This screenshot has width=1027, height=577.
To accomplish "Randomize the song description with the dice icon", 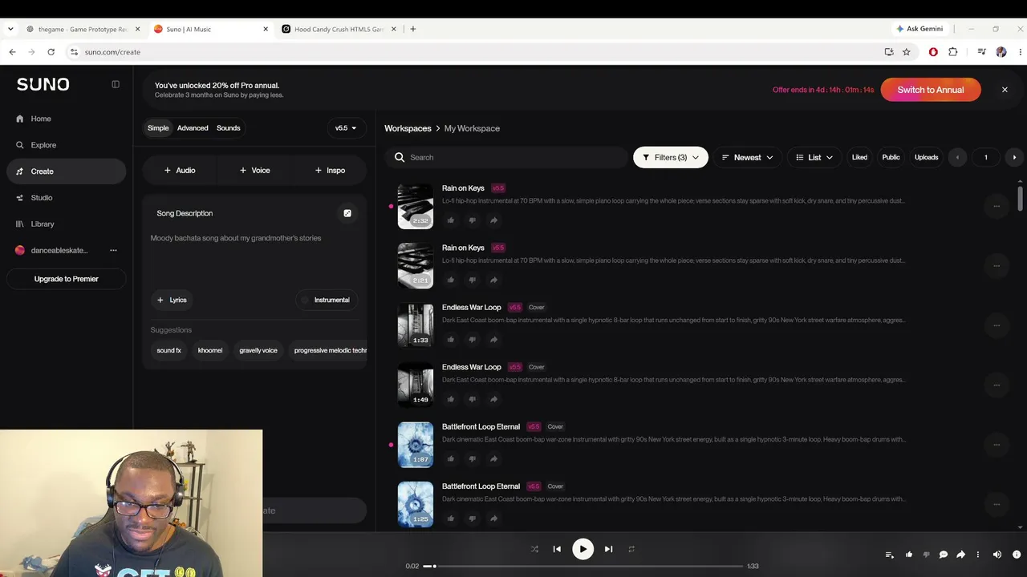I will [x=347, y=213].
